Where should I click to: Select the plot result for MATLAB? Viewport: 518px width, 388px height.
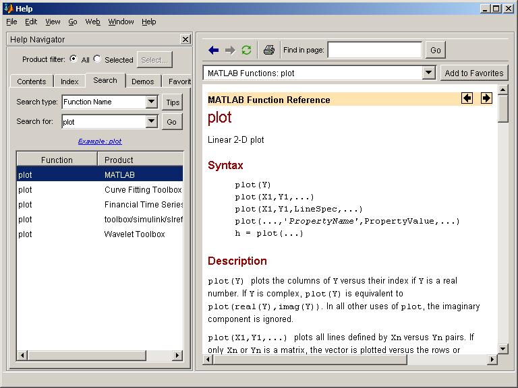pyautogui.click(x=100, y=174)
